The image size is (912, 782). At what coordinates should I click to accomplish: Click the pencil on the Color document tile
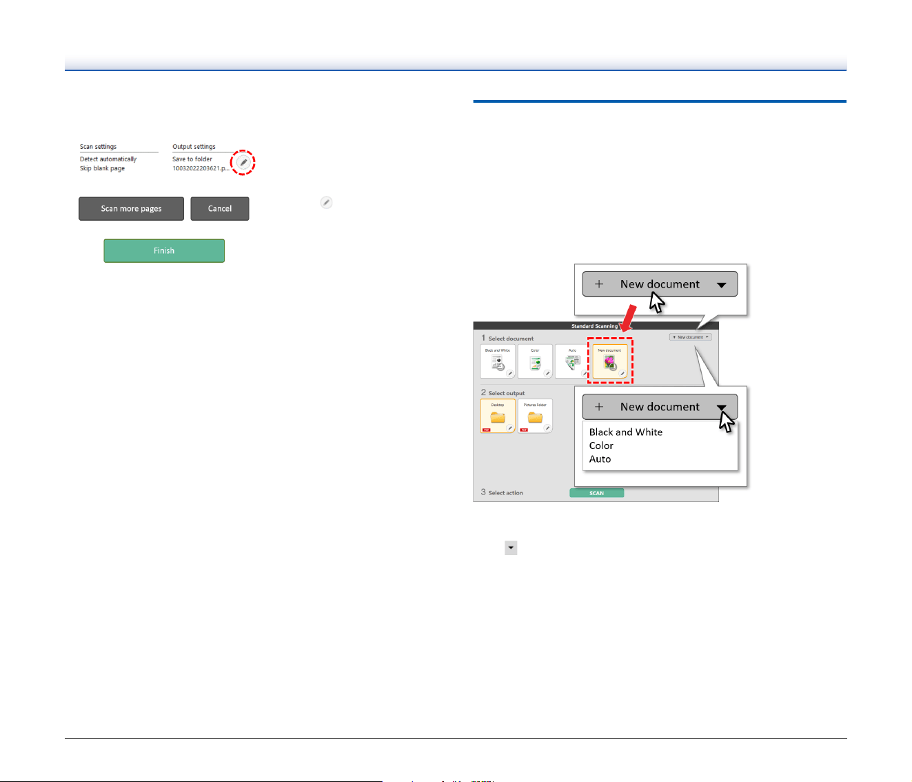(548, 373)
